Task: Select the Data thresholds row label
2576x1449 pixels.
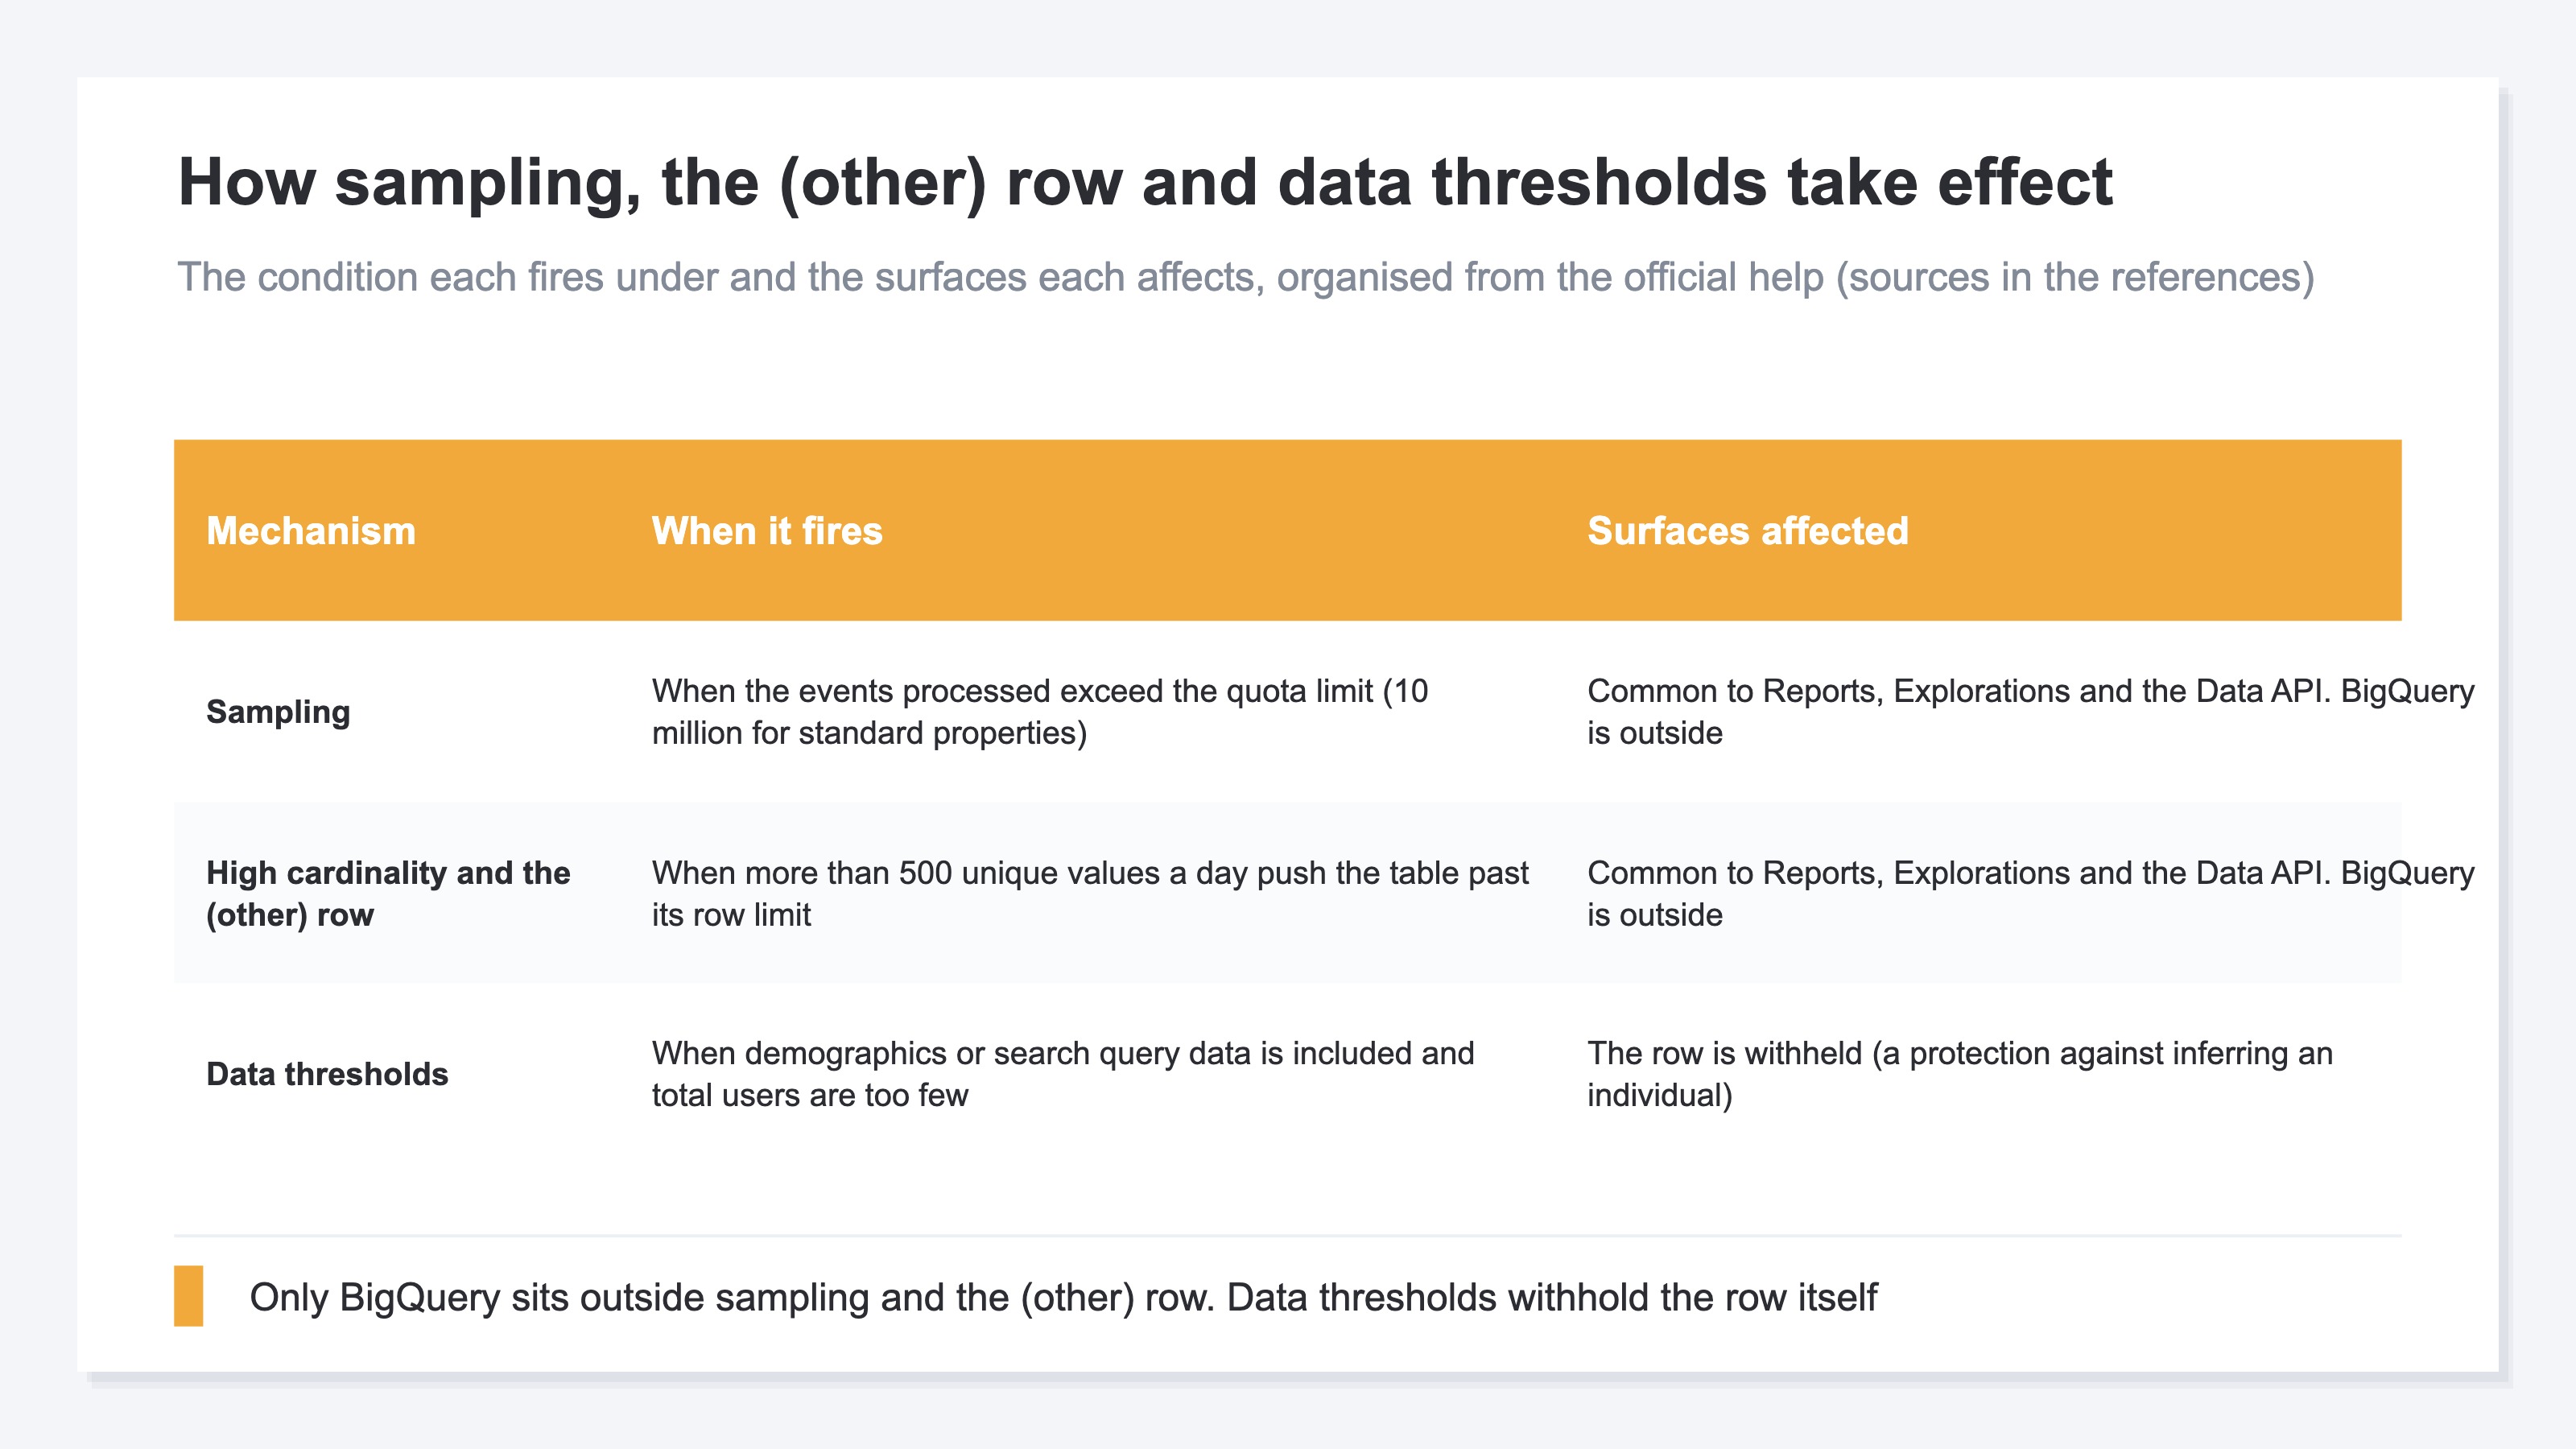Action: (327, 1074)
